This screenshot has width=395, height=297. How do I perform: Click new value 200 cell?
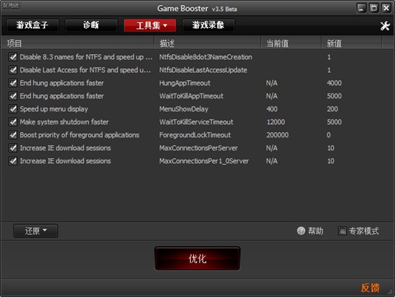(333, 109)
